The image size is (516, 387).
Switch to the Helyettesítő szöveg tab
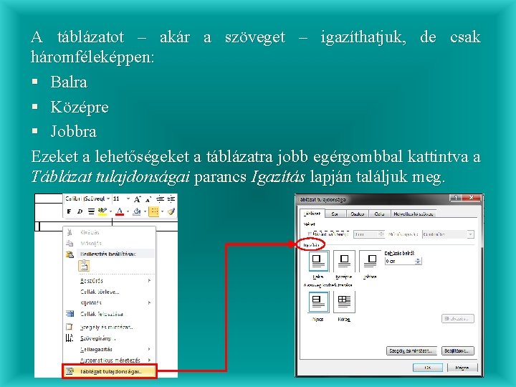pyautogui.click(x=414, y=214)
